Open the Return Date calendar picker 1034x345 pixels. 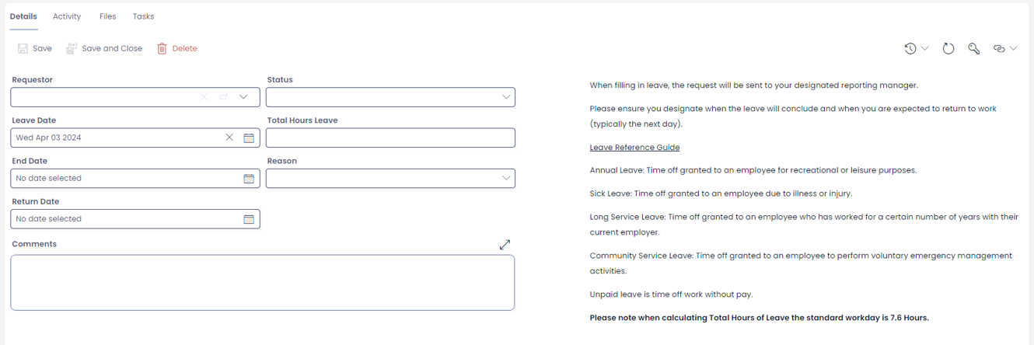[x=249, y=219]
